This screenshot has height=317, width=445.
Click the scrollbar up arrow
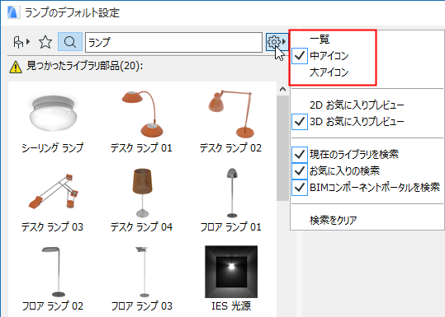282,90
